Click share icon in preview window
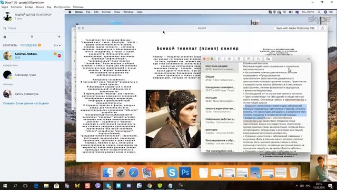 tap(322, 28)
